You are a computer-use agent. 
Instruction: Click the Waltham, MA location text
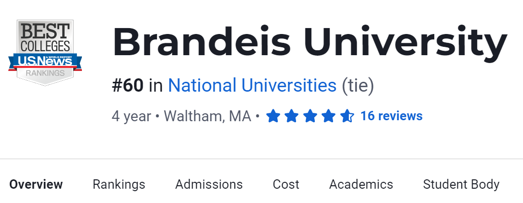point(207,116)
